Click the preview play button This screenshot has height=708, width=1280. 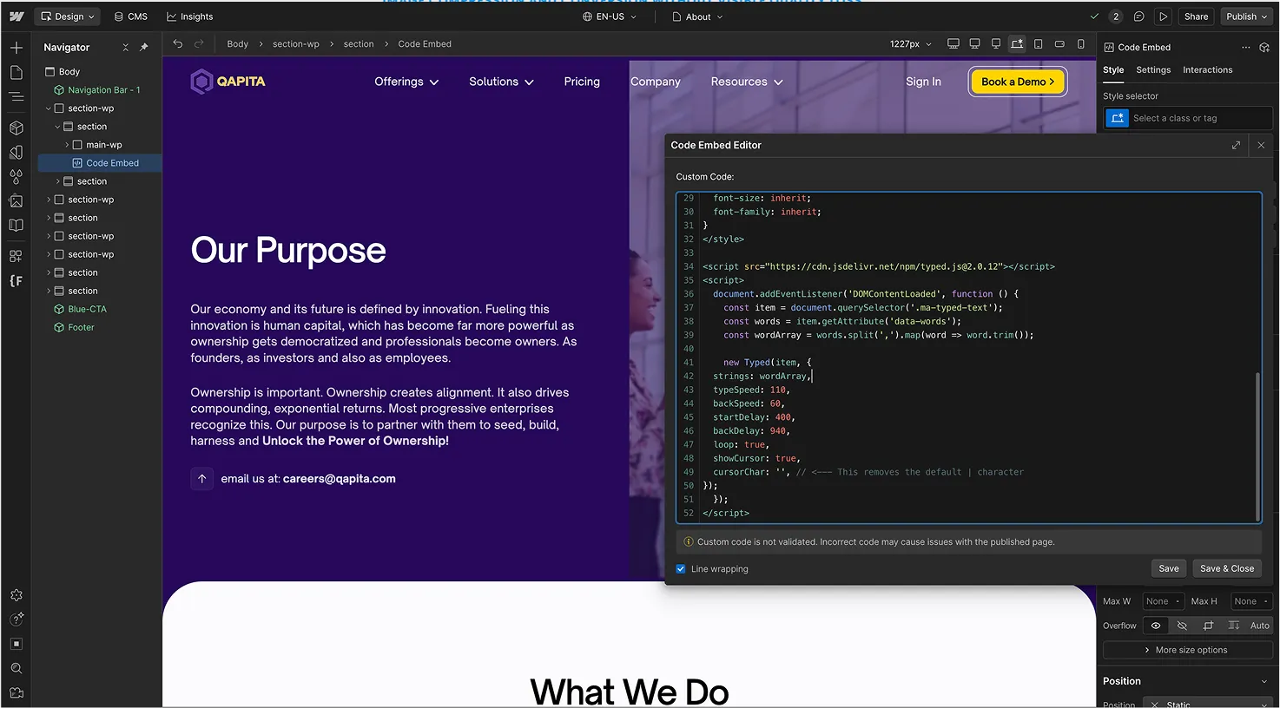(1164, 16)
